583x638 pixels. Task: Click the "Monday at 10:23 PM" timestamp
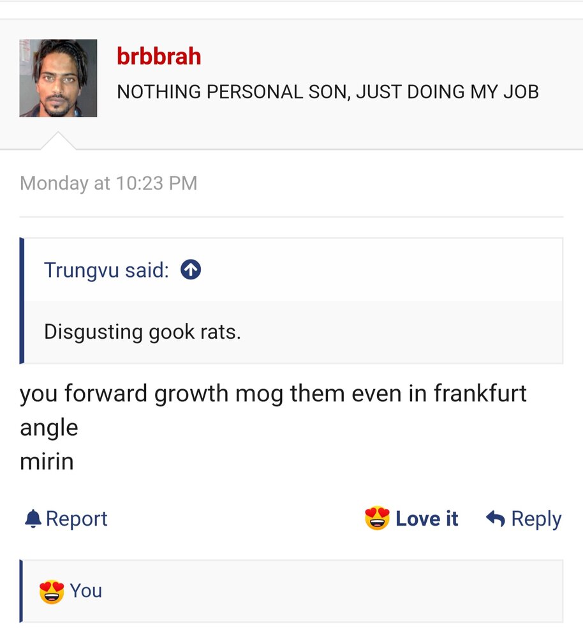[x=108, y=183]
